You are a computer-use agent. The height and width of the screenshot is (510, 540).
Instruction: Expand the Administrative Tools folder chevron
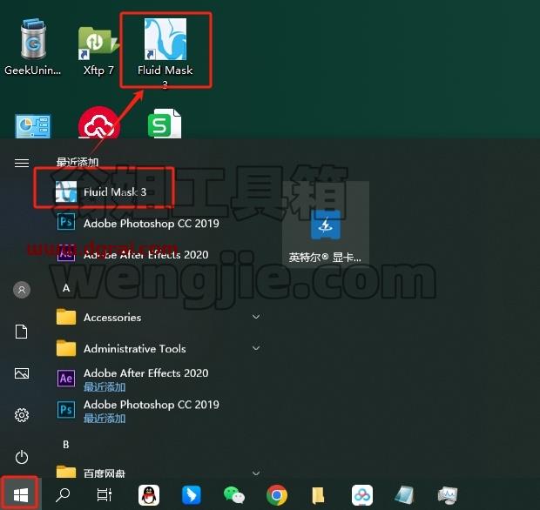point(256,348)
